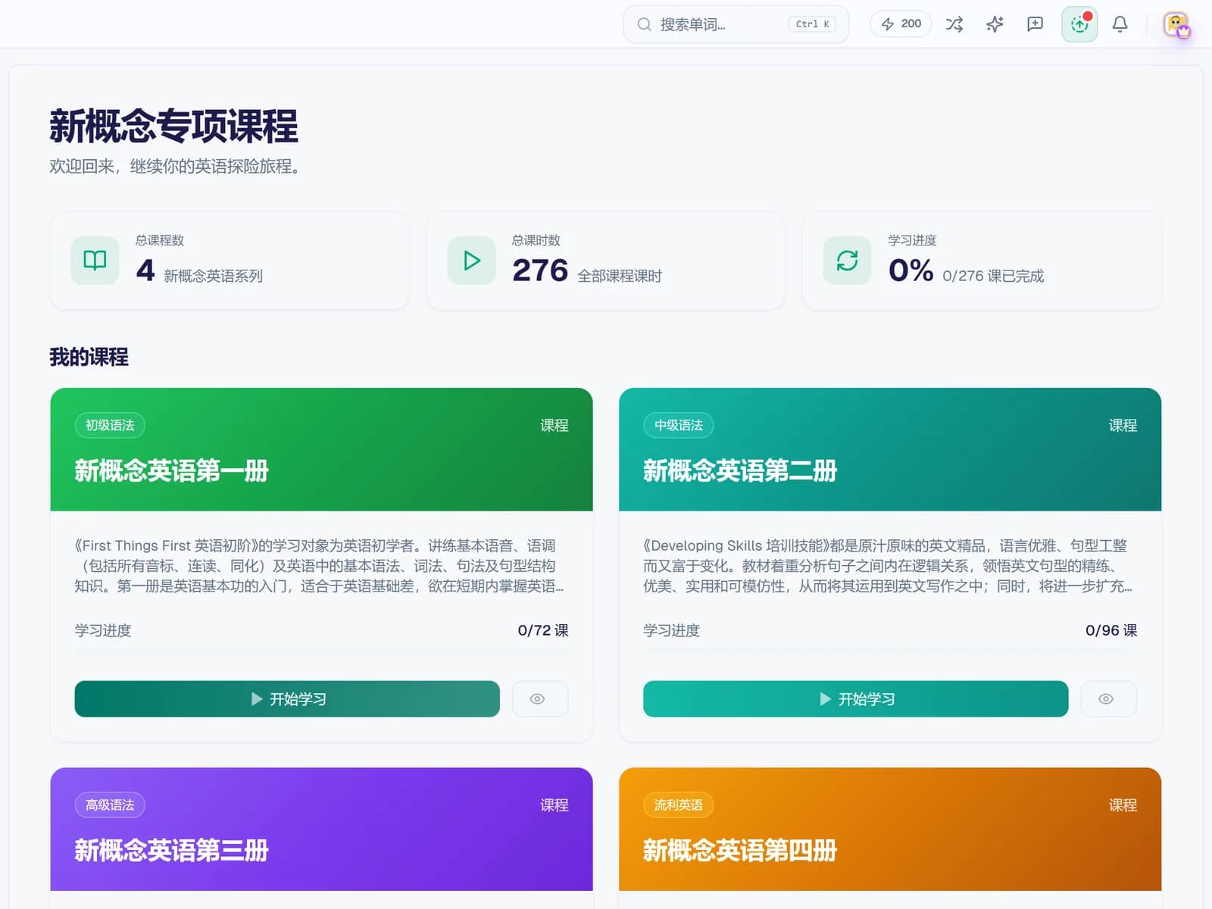
Task: Click the 新概念专项课程 page title
Action: pos(173,126)
